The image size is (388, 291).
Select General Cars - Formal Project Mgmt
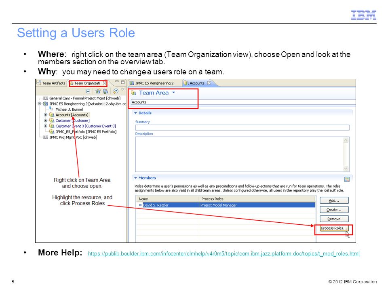[84, 98]
